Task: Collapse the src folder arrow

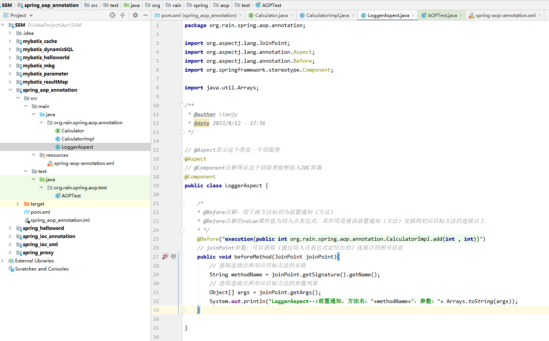Action: [x=18, y=98]
